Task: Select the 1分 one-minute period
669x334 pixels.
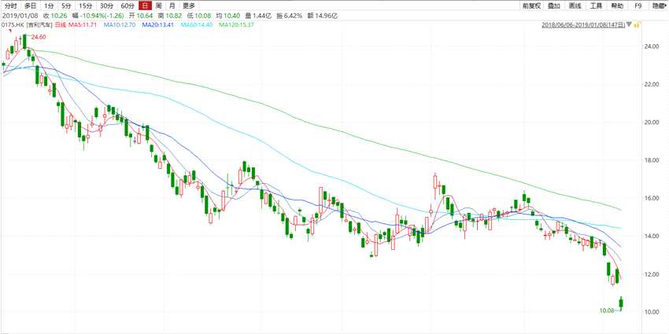Action: pyautogui.click(x=49, y=6)
